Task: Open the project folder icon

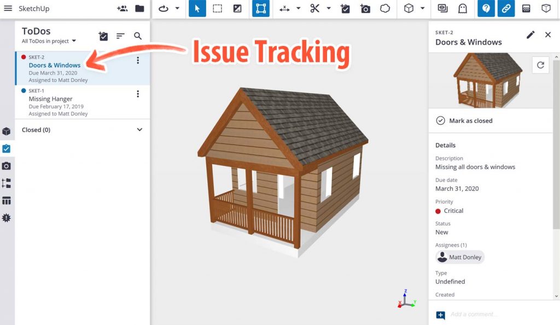Action: [x=139, y=9]
